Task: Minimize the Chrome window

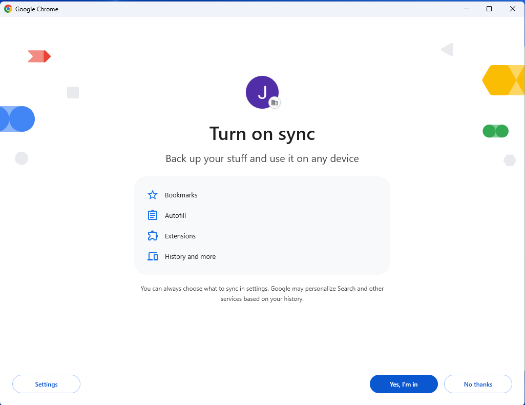Action: [466, 9]
